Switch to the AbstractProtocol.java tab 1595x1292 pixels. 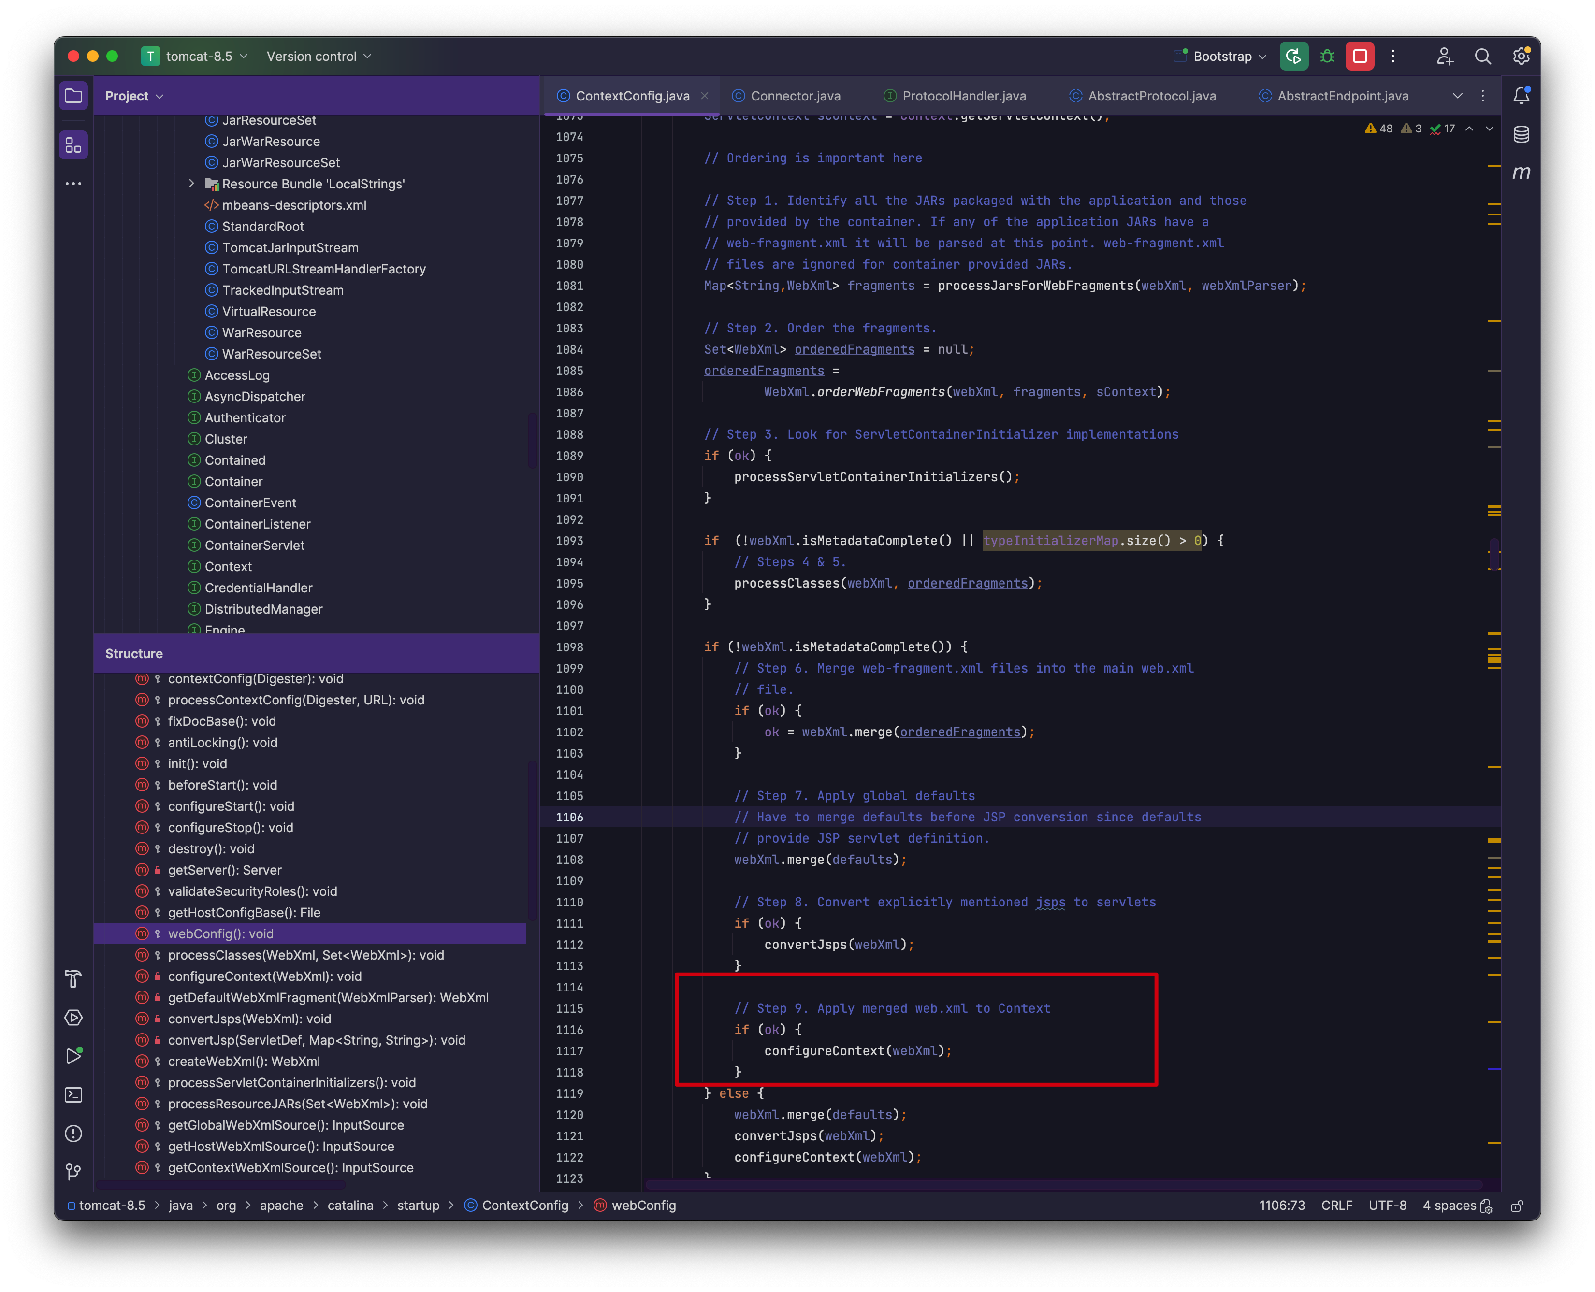pos(1151,96)
